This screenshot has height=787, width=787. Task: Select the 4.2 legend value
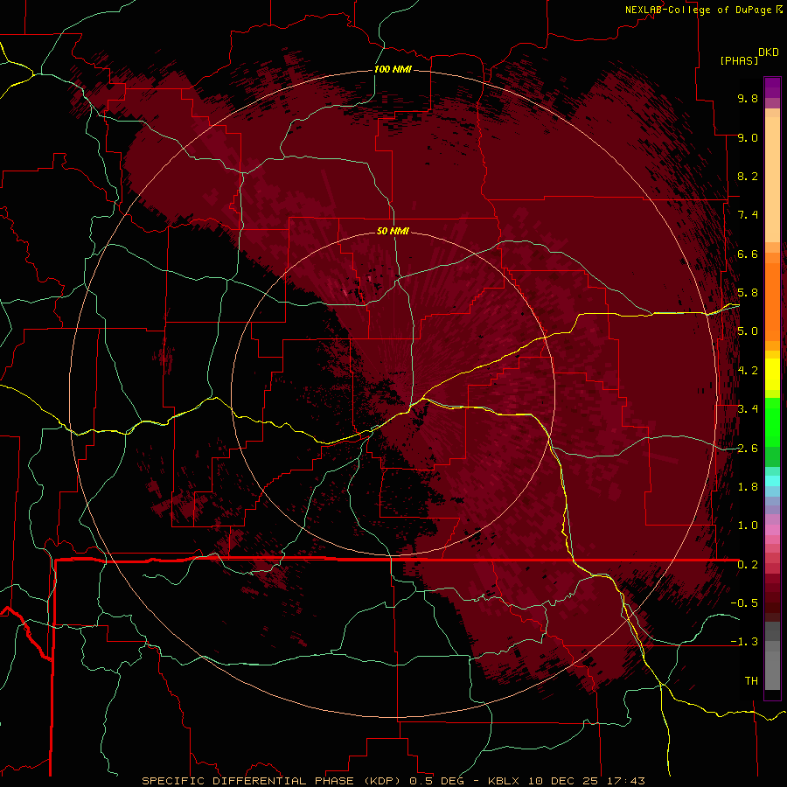tap(748, 371)
